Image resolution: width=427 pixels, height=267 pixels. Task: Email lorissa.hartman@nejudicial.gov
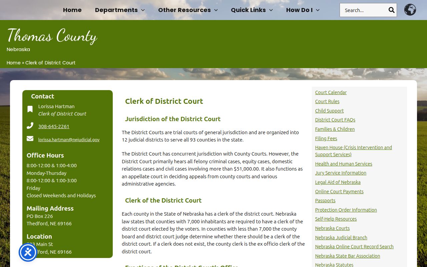pos(69,140)
